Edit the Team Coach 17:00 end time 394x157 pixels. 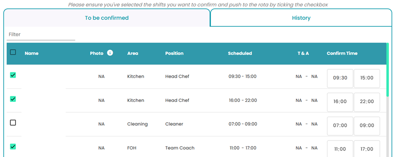pos(367,149)
